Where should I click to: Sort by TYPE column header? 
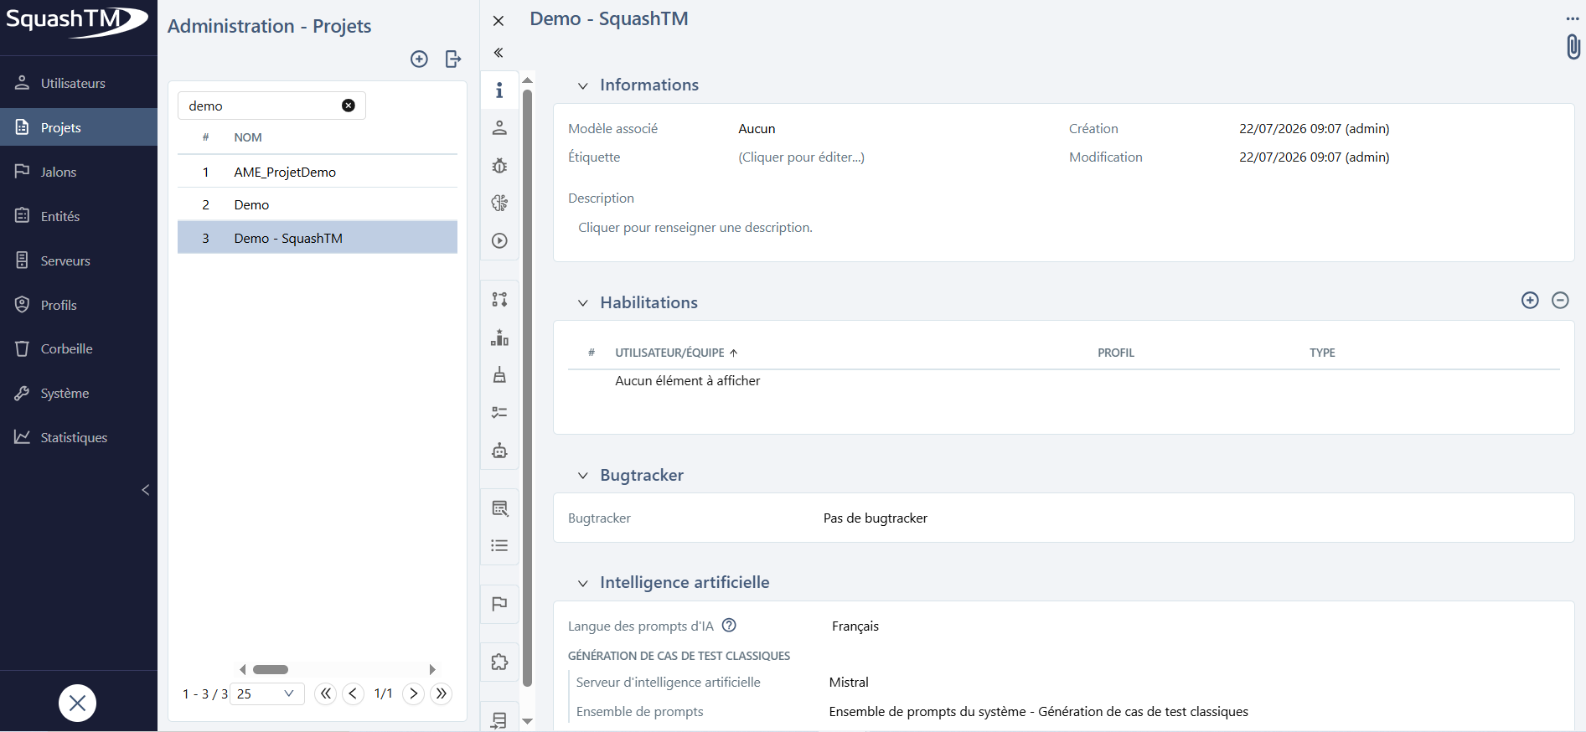coord(1322,353)
